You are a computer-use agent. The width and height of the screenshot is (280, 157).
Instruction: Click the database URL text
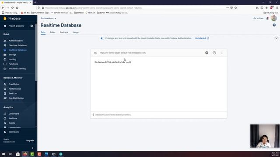(123, 53)
